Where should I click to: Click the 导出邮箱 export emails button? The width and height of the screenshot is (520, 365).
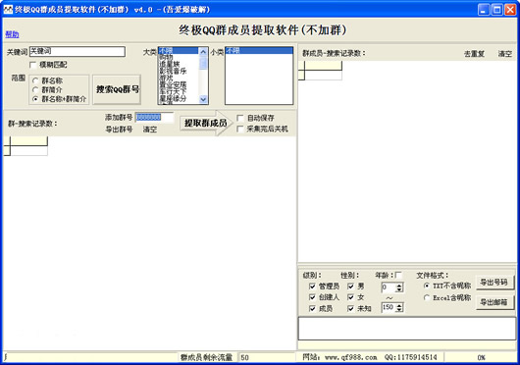click(494, 302)
